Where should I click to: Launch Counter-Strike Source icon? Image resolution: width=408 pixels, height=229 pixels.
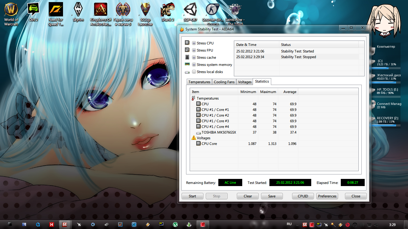[213, 14]
